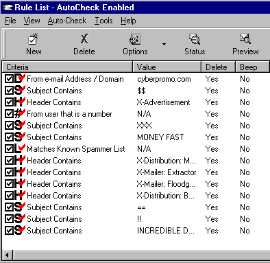This screenshot has height=263, width=270.
Task: Click the Preview envelope toolbar icon
Action: click(245, 38)
